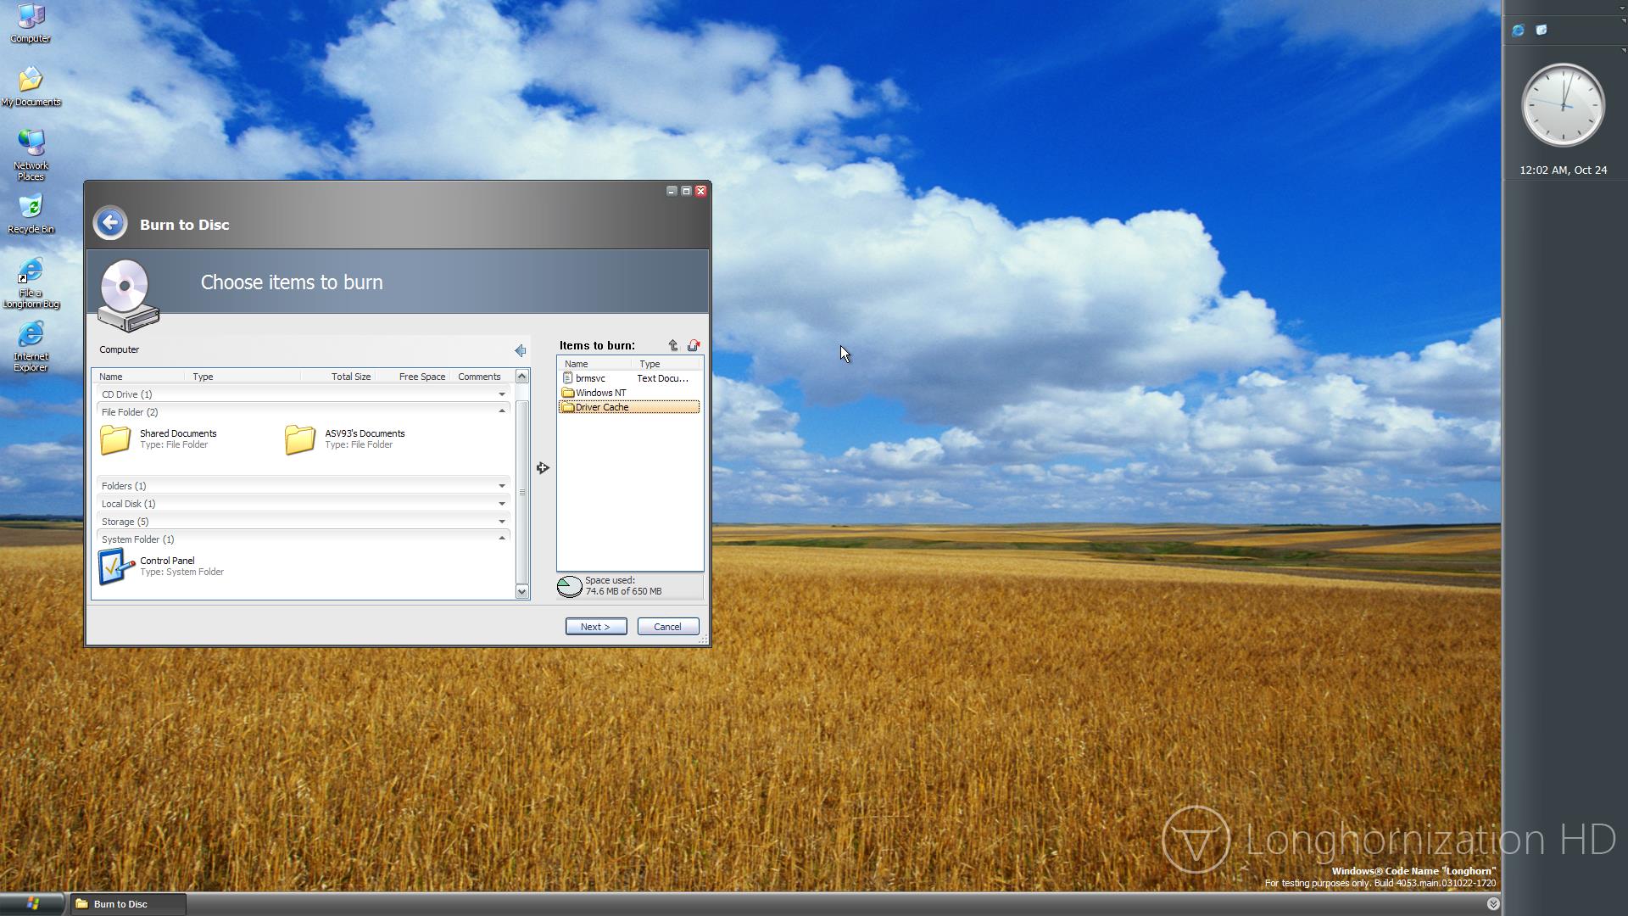
Task: Sort by Total Size column header
Action: [350, 377]
